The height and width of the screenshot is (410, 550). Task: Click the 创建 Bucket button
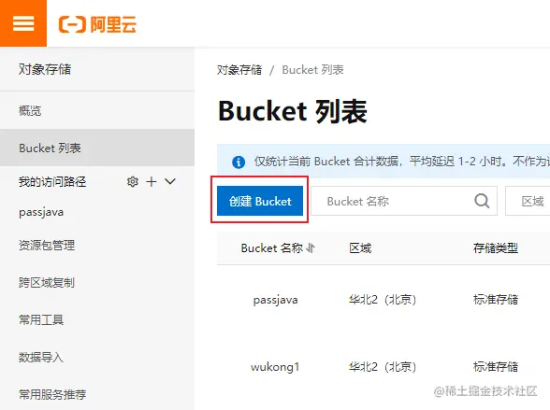point(260,201)
